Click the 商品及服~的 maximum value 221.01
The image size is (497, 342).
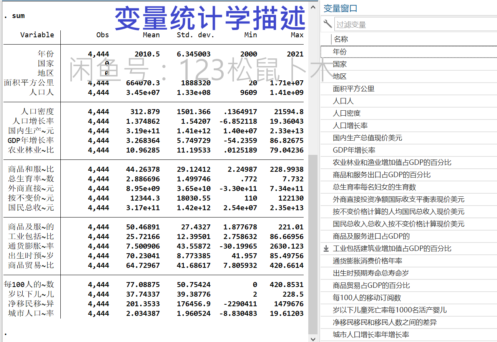[291, 227]
